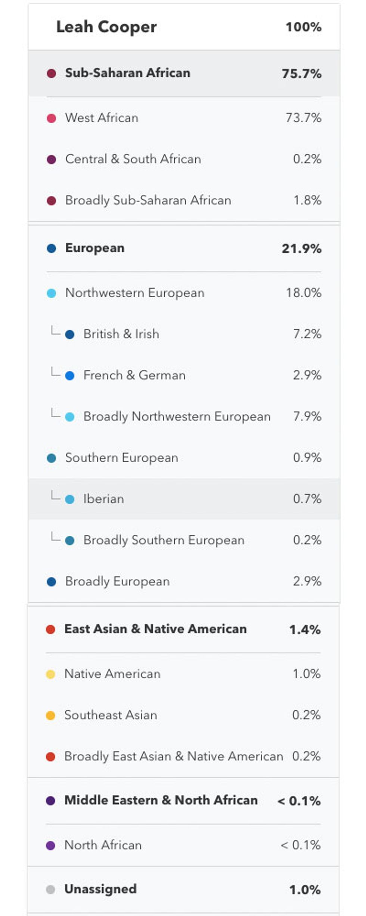The width and height of the screenshot is (366, 916).
Task: Click the purple North African dot
Action: pyautogui.click(x=51, y=845)
